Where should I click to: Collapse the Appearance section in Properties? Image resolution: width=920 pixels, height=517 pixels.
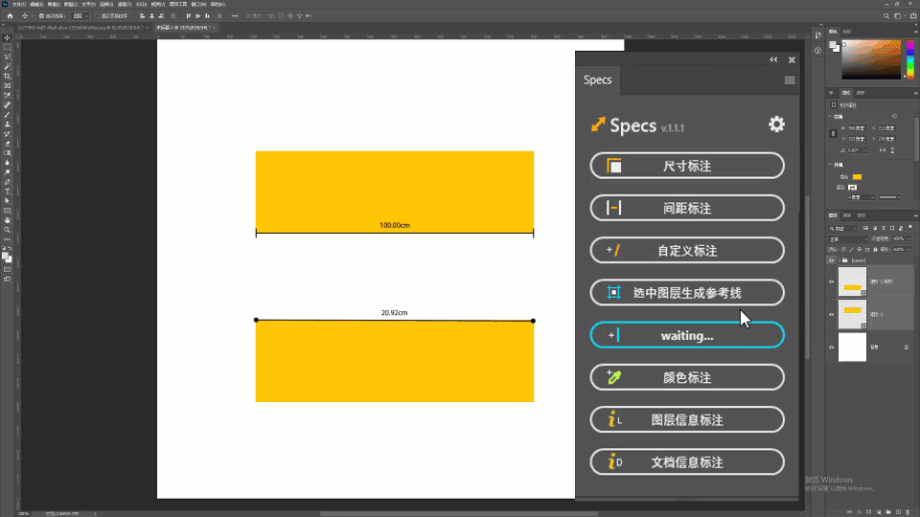point(830,164)
